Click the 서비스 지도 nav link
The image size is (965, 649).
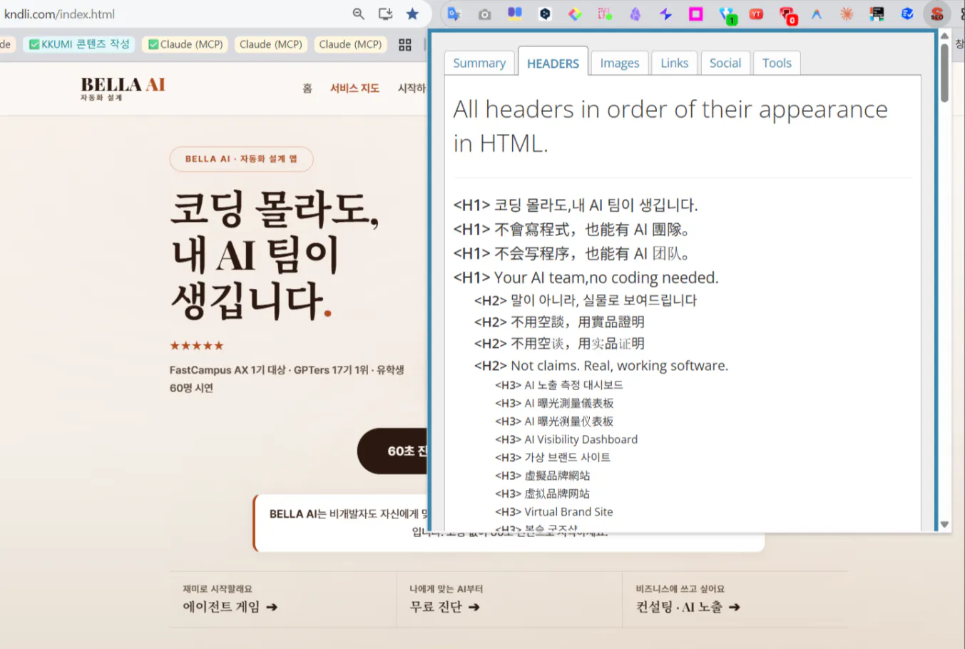[x=354, y=88]
